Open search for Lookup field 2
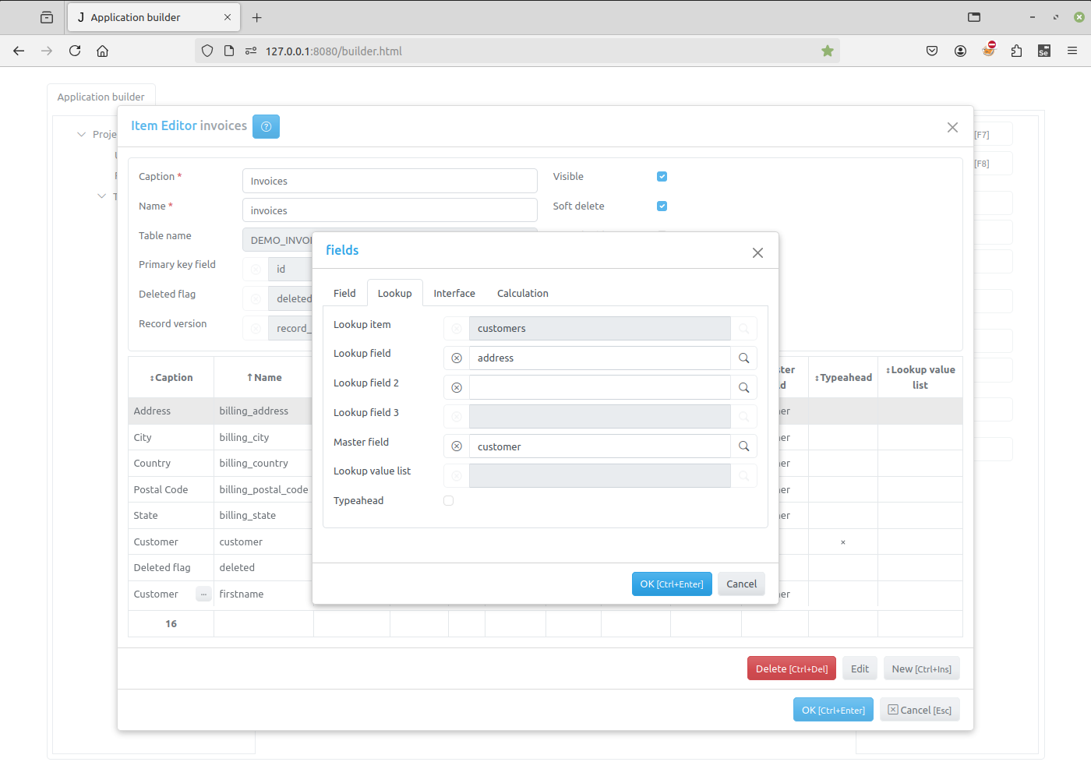This screenshot has height=769, width=1091. tap(743, 388)
